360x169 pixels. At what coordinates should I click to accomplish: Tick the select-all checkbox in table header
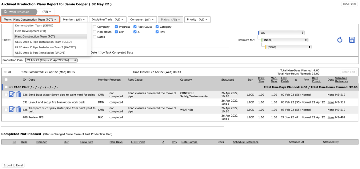point(6,80)
